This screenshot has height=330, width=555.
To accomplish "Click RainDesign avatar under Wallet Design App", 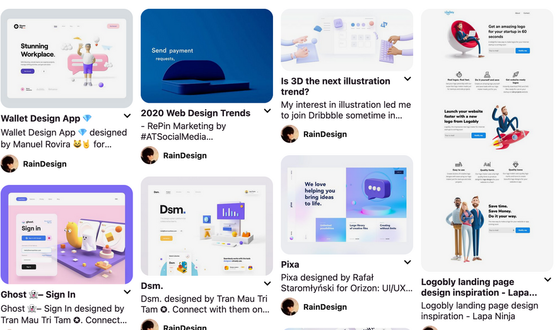I will coord(9,163).
